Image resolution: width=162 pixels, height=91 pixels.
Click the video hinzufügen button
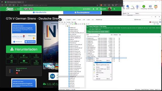pos(24,61)
